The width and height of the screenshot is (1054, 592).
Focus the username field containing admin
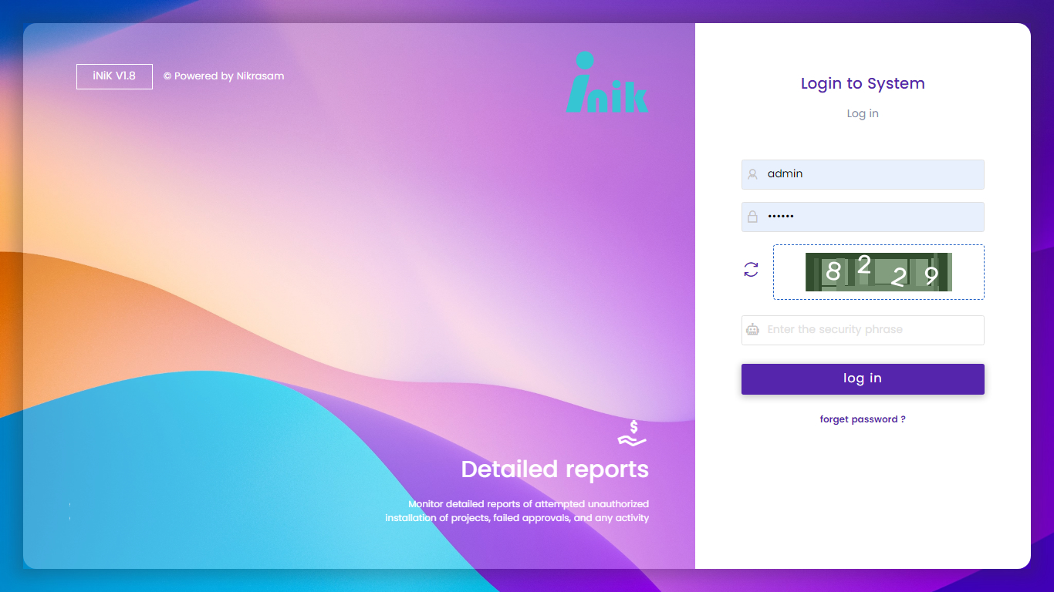click(863, 174)
